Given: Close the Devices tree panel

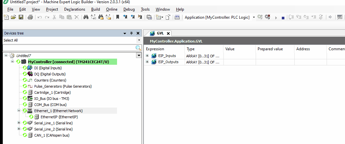Looking at the screenshot, I should (x=138, y=34).
